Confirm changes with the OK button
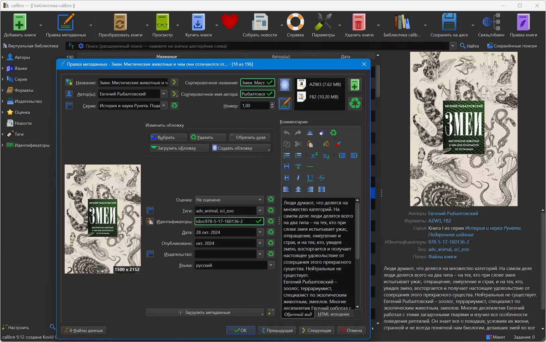This screenshot has width=546, height=342. pyautogui.click(x=240, y=330)
